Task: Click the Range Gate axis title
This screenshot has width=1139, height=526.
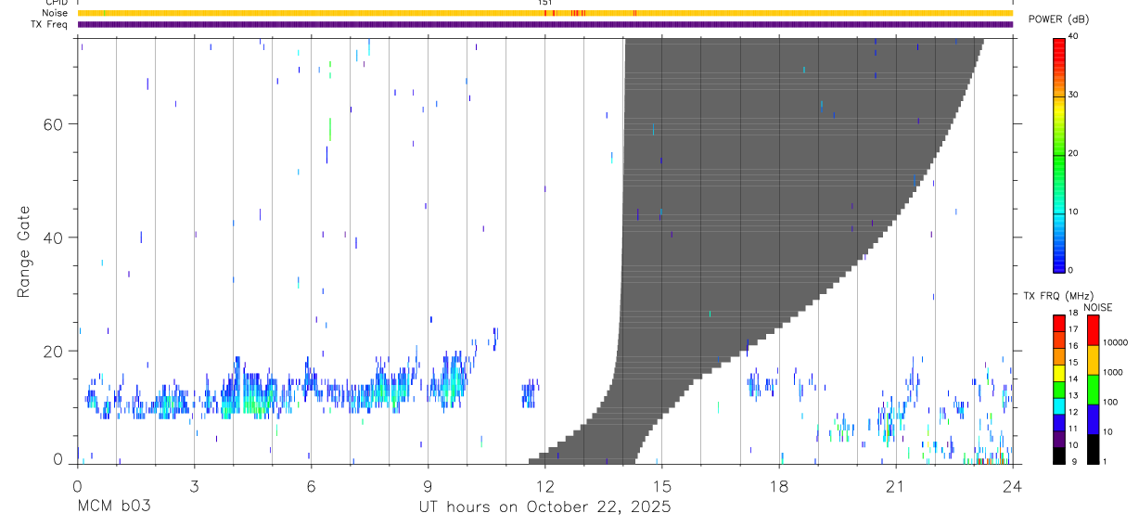Action: point(23,251)
